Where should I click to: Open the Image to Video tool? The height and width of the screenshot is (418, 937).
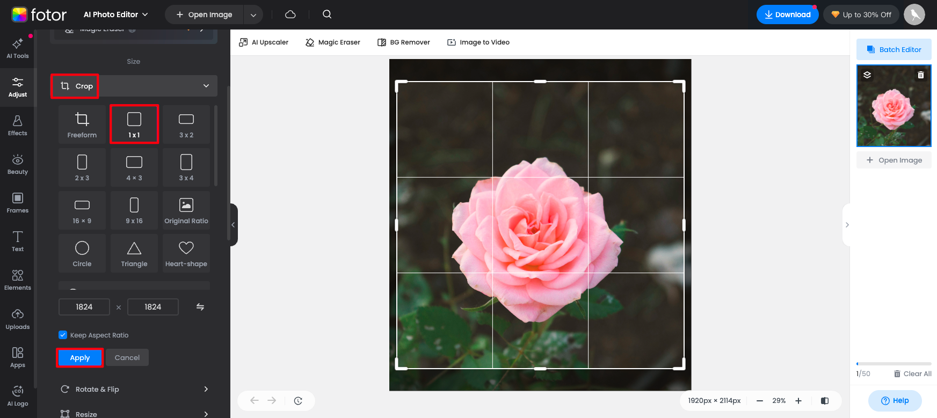pyautogui.click(x=478, y=42)
